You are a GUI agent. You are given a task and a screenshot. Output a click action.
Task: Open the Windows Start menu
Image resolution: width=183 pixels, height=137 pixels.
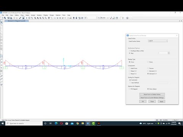(x=3, y=123)
